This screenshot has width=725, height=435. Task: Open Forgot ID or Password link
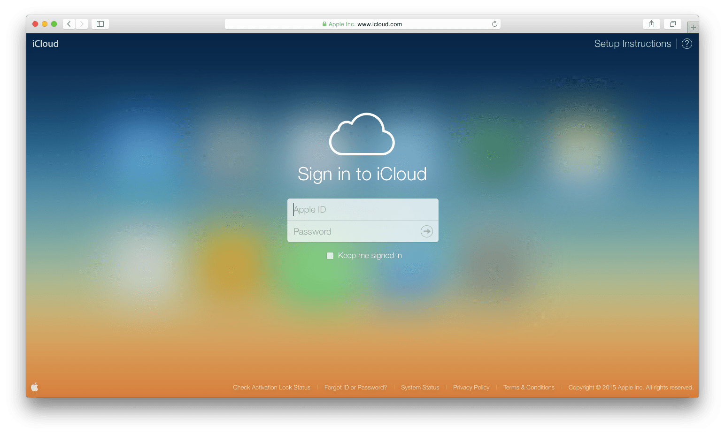click(x=355, y=388)
